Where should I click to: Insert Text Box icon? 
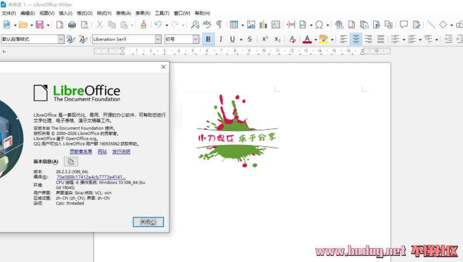coord(276,25)
